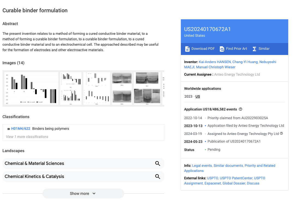Click the tag icon before H01M4/622
This screenshot has width=304, height=200.
pos(8,129)
